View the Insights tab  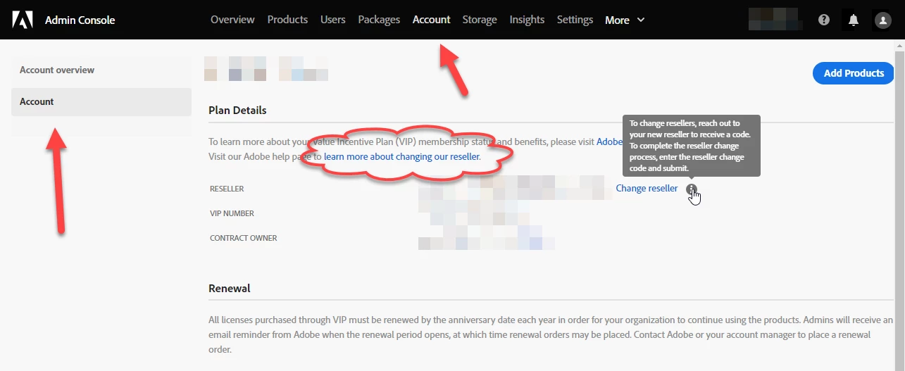click(x=527, y=20)
